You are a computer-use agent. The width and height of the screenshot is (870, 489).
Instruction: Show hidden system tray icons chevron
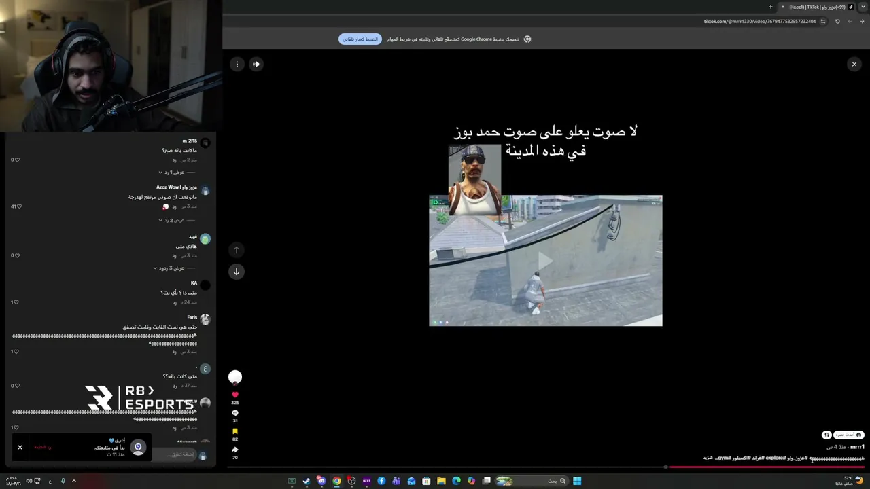pyautogui.click(x=74, y=481)
